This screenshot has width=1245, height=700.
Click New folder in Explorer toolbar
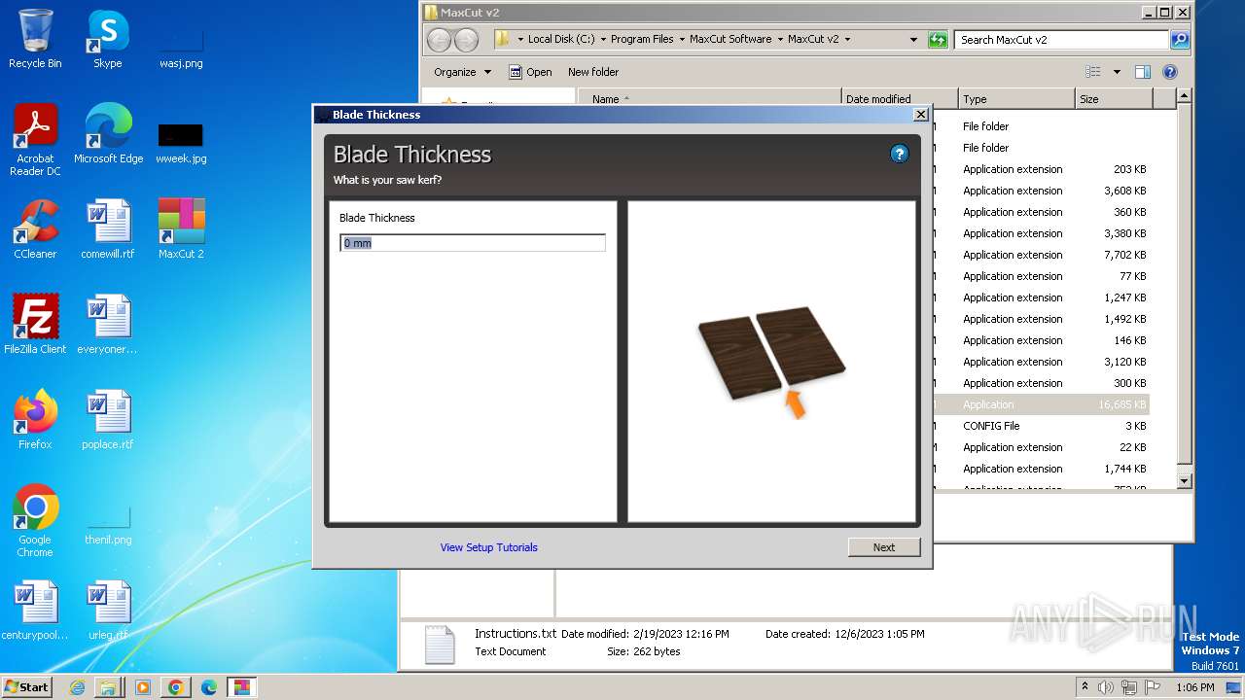tap(593, 72)
